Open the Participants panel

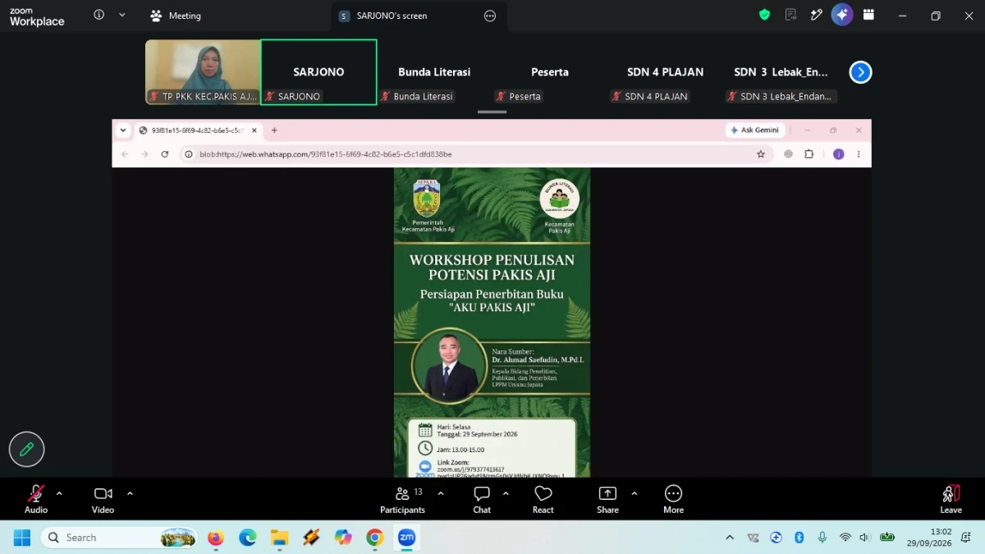click(402, 499)
